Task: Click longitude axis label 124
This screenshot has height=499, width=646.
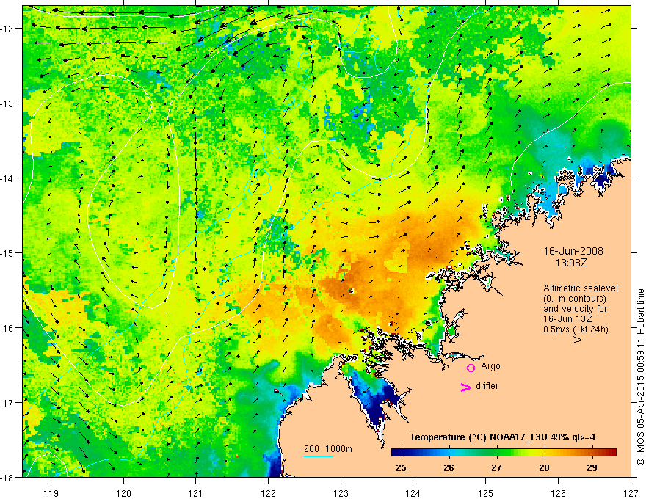Action: 413,493
